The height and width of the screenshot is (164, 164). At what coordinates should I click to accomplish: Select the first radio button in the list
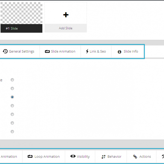coord(12,80)
